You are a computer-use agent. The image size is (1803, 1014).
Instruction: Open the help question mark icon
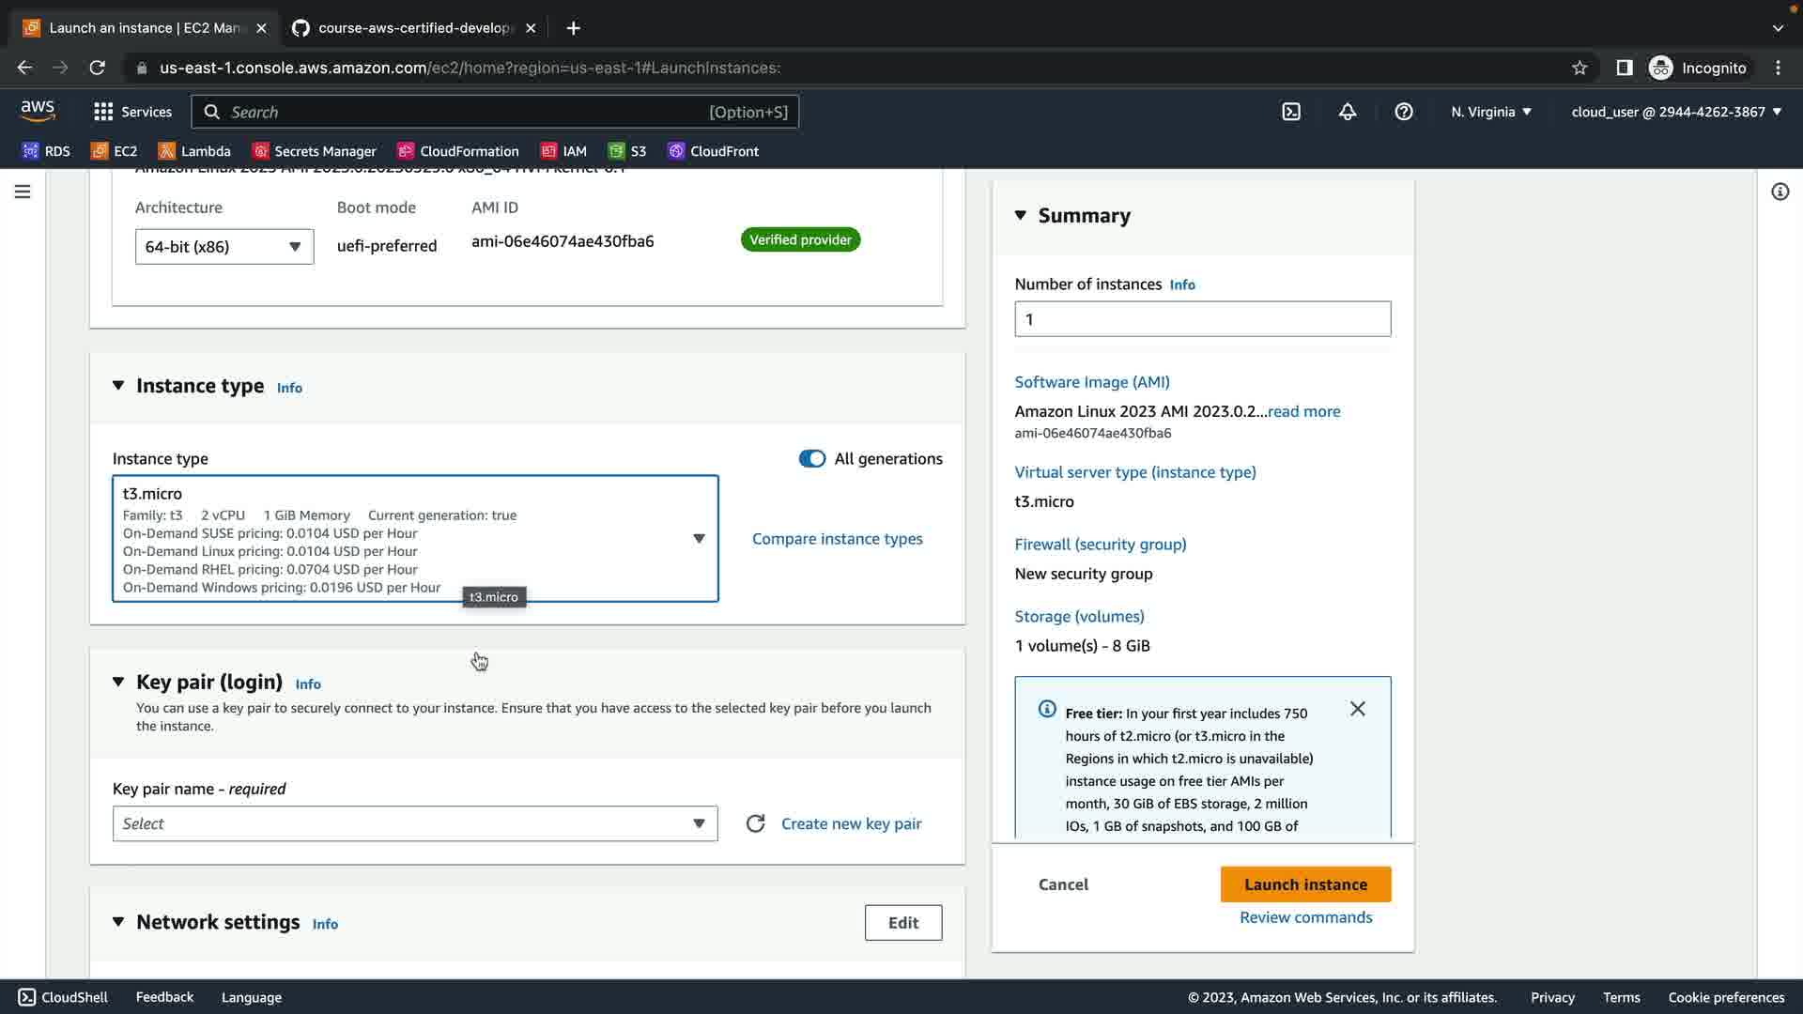tap(1404, 112)
